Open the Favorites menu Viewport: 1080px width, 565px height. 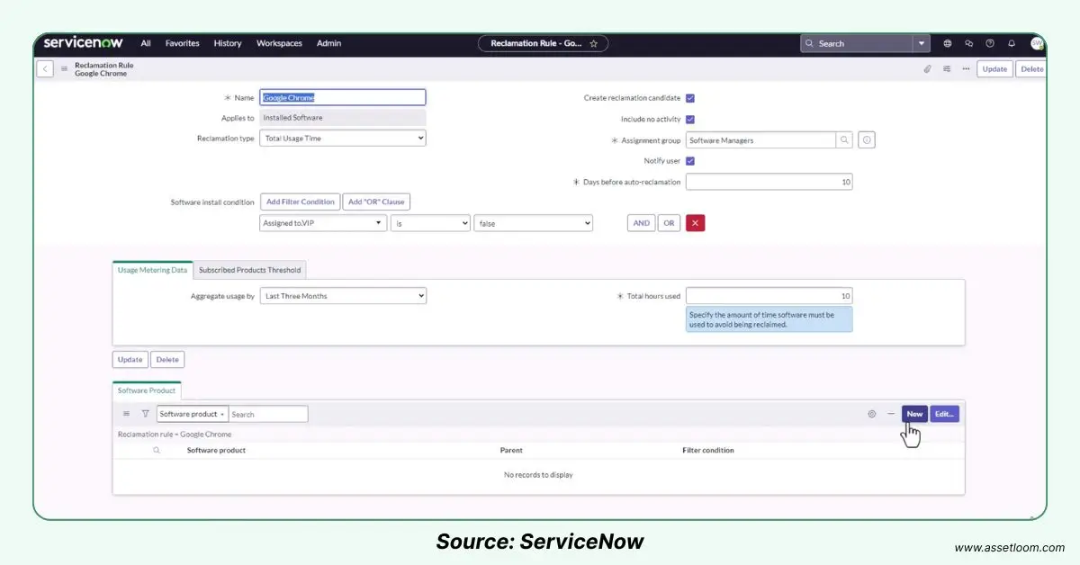pyautogui.click(x=182, y=43)
